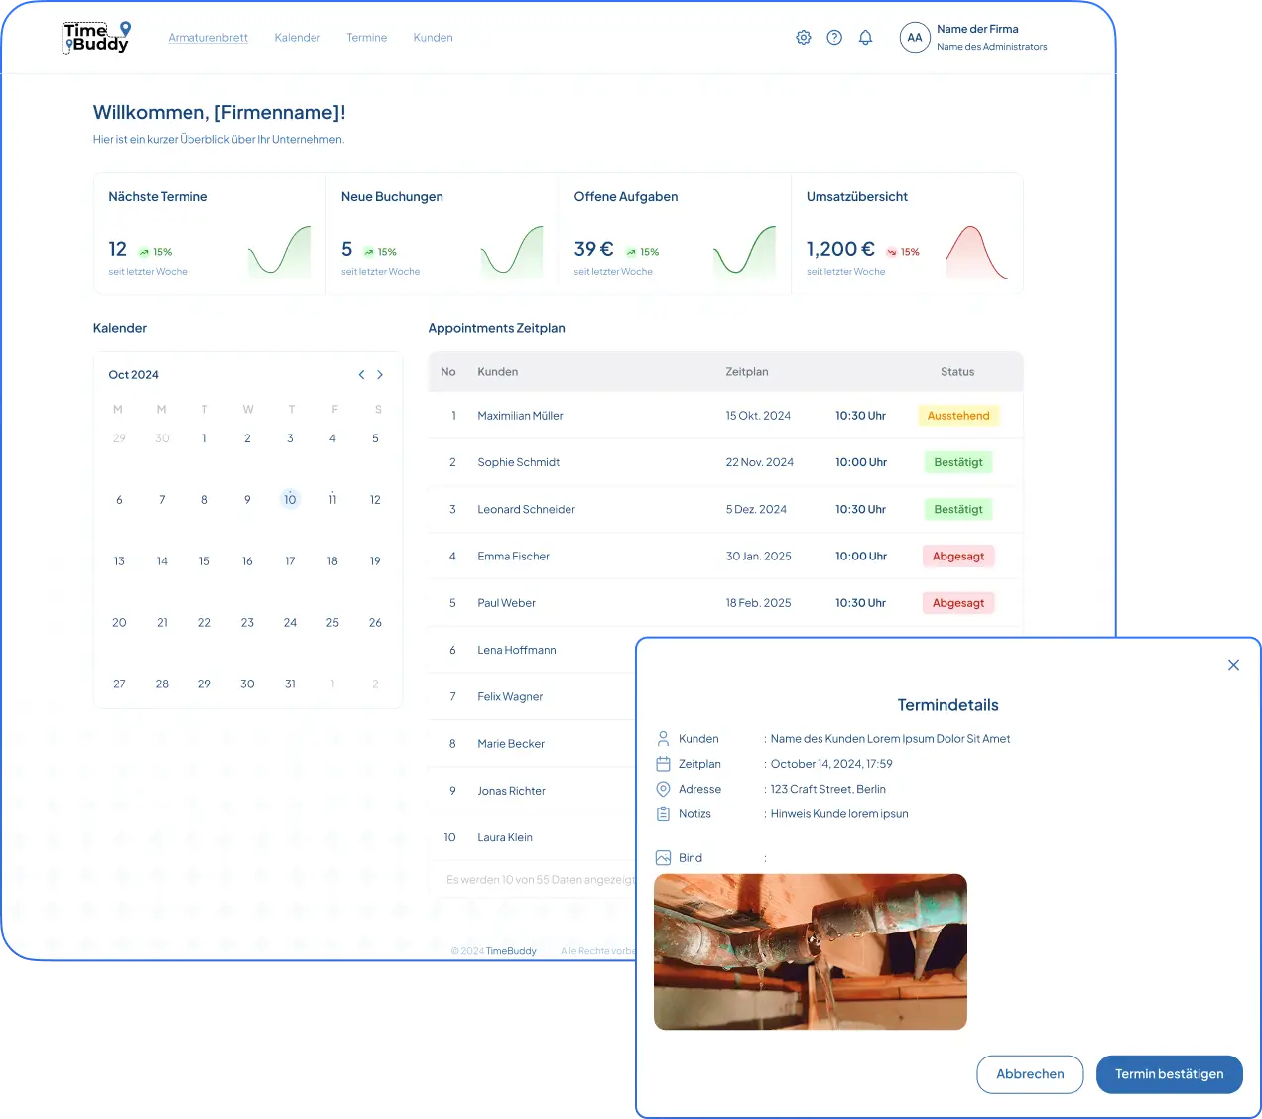Switch to the Kalender tab
This screenshot has height=1119, width=1262.
point(297,38)
